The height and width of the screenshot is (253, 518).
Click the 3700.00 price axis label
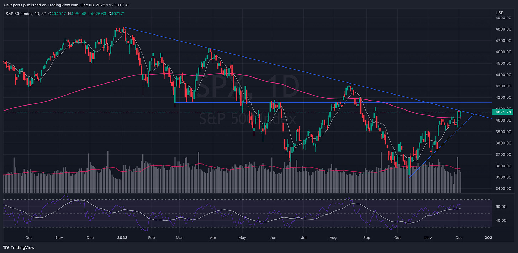click(x=503, y=154)
